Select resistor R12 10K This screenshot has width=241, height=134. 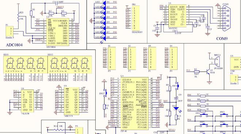pos(170,114)
